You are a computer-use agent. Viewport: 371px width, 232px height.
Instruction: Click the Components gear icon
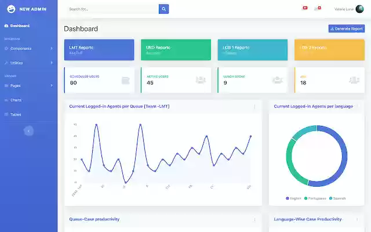pos(6,49)
